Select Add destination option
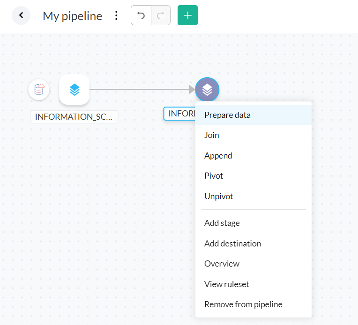 [232, 244]
